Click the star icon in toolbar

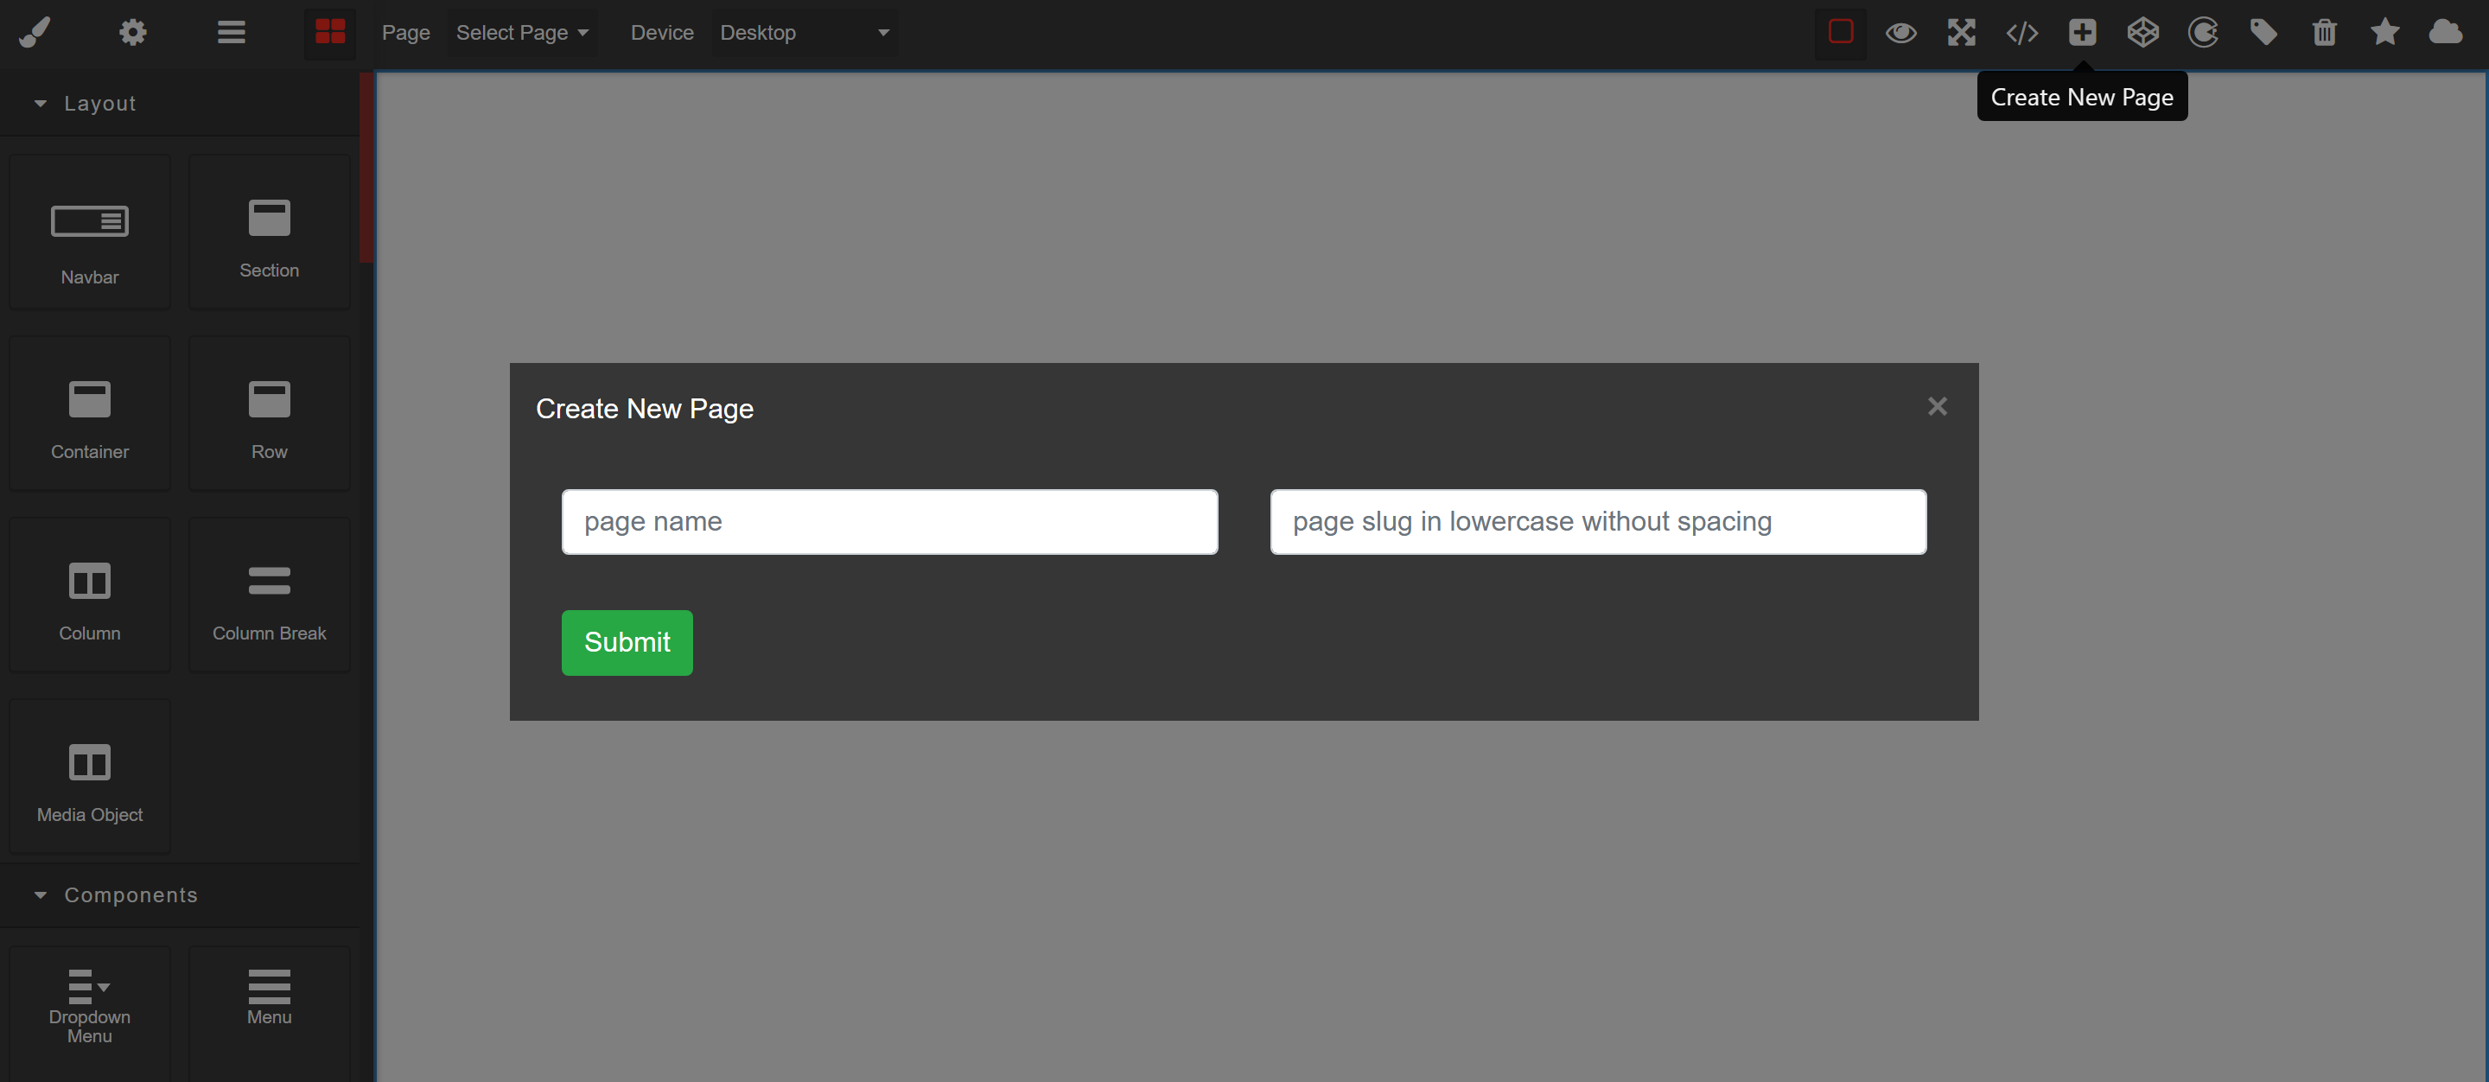coord(2384,33)
